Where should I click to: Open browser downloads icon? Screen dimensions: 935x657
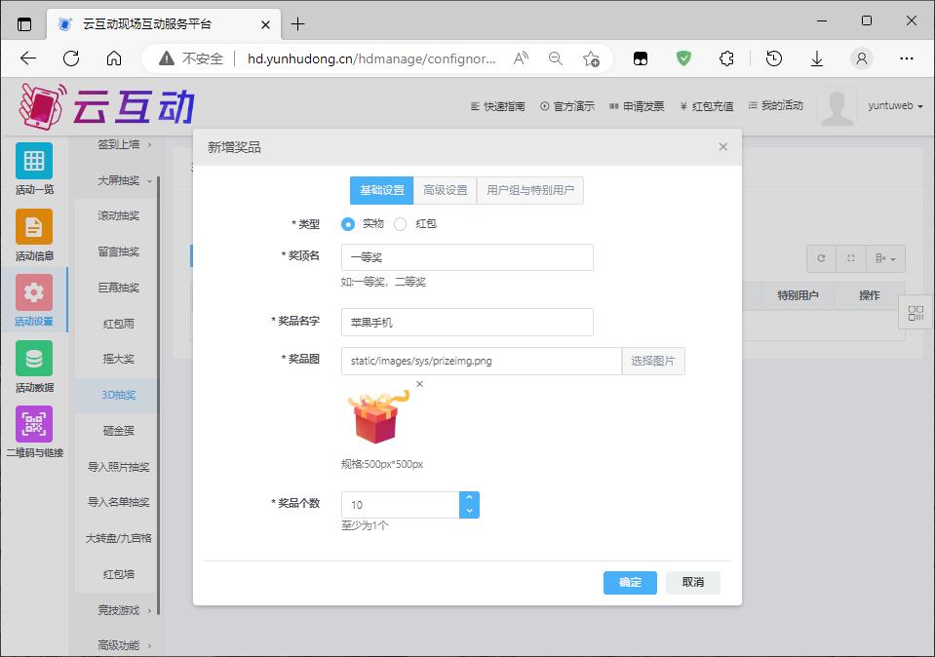point(817,58)
